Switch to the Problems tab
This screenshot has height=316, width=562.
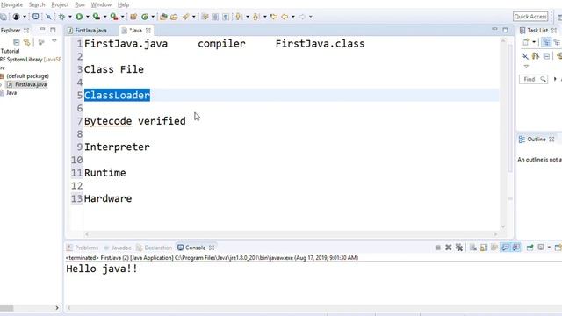point(83,248)
